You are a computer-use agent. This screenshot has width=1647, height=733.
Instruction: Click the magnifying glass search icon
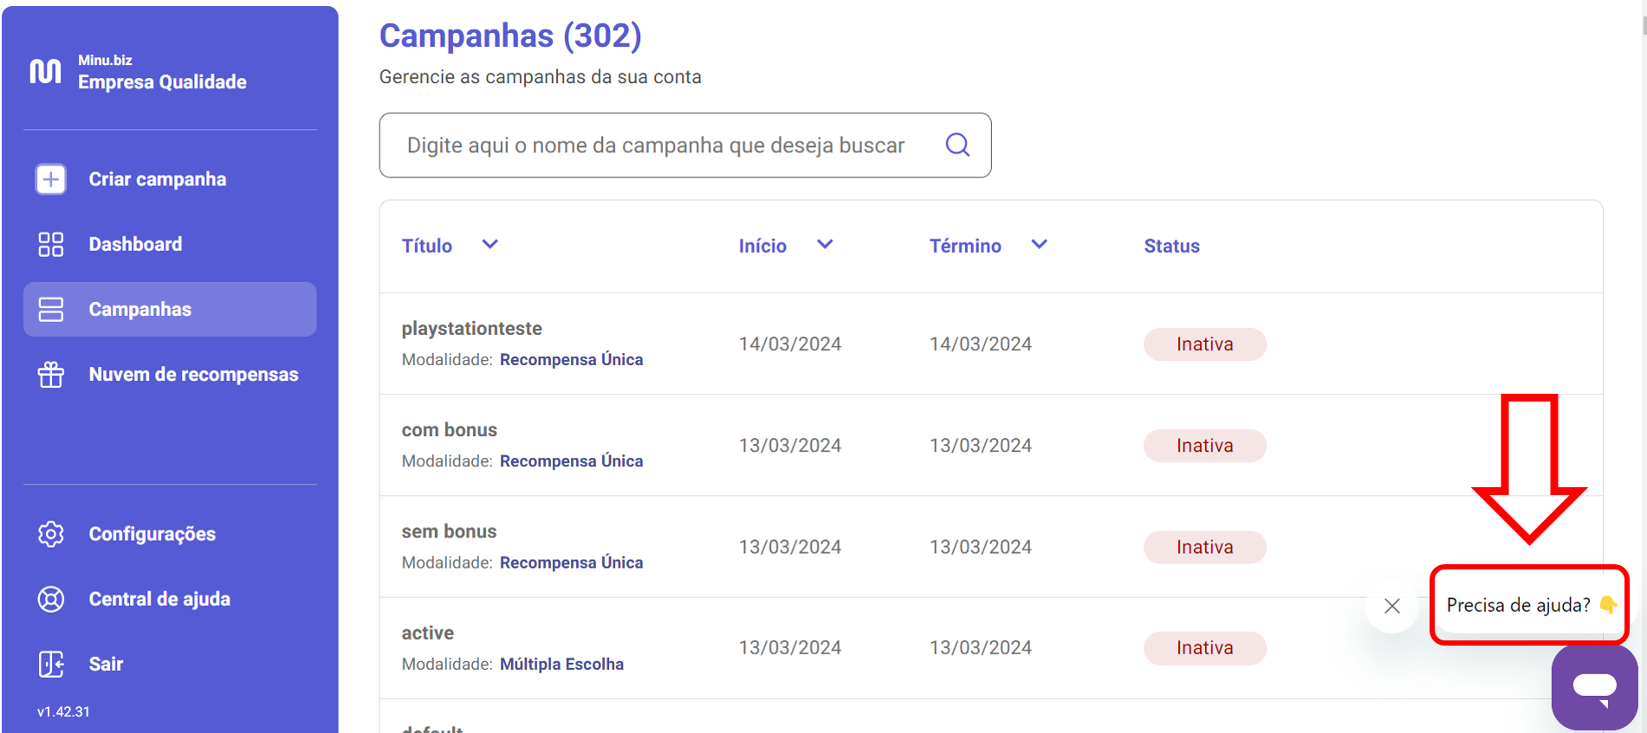click(957, 145)
